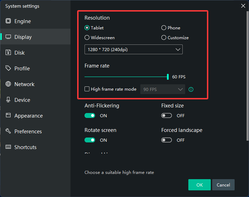Select the Widescreen resolution option

(x=87, y=38)
